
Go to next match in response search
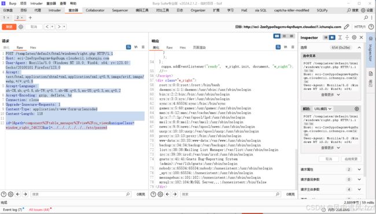[175, 194]
